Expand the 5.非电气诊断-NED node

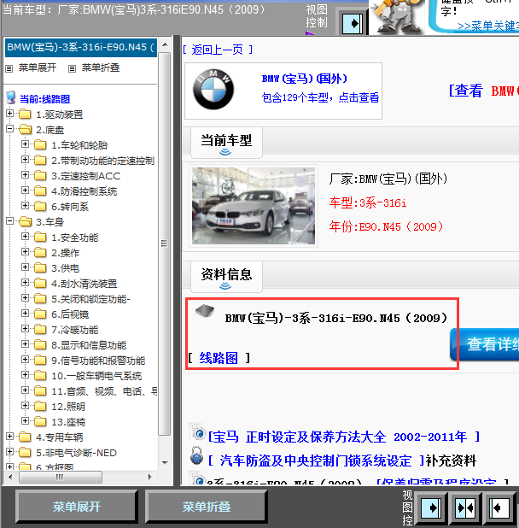(9, 452)
